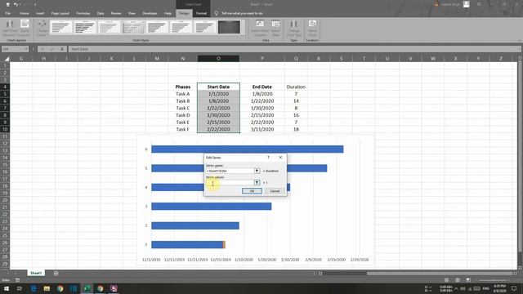The image size is (523, 294).
Task: Click the volume icon in system tray
Action: click(x=463, y=288)
